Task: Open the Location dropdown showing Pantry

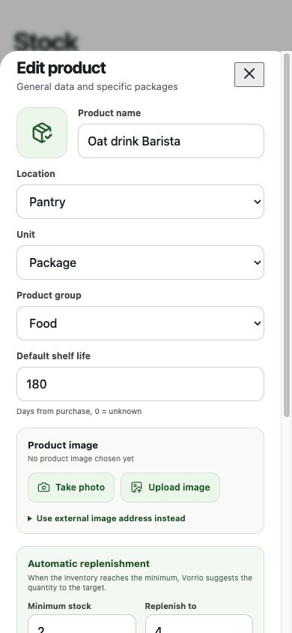Action: tap(140, 202)
